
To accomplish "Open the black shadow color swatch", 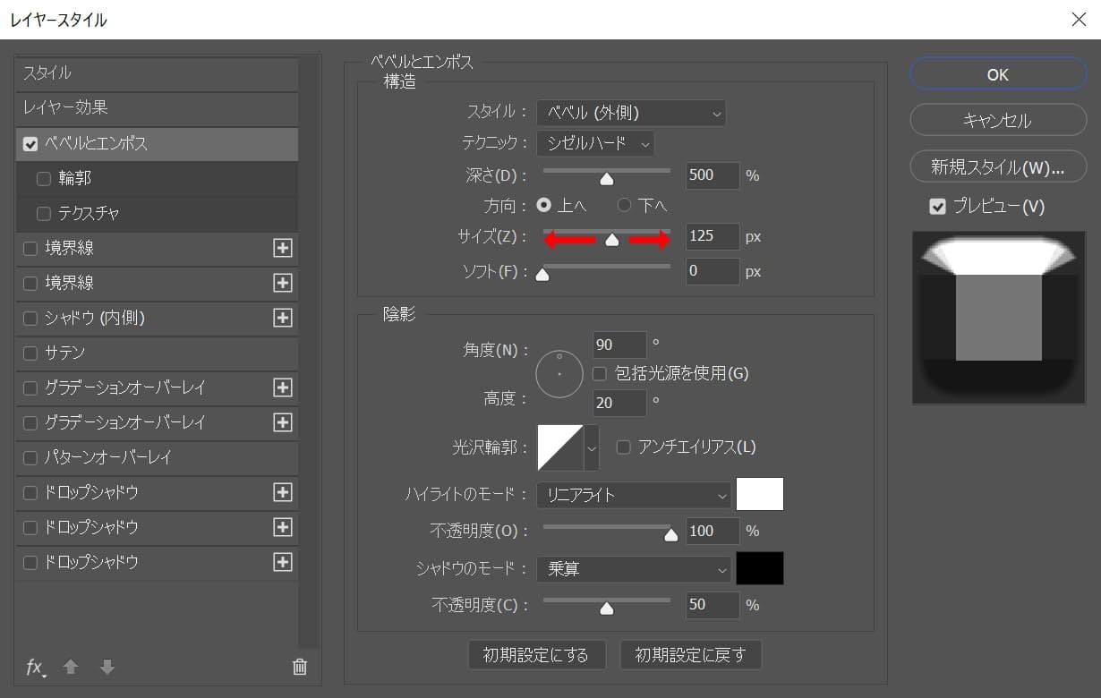I will [760, 568].
